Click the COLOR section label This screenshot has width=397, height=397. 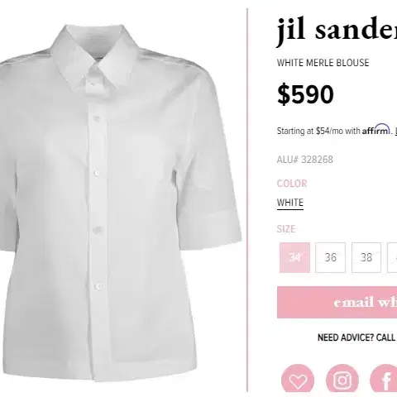pos(292,184)
